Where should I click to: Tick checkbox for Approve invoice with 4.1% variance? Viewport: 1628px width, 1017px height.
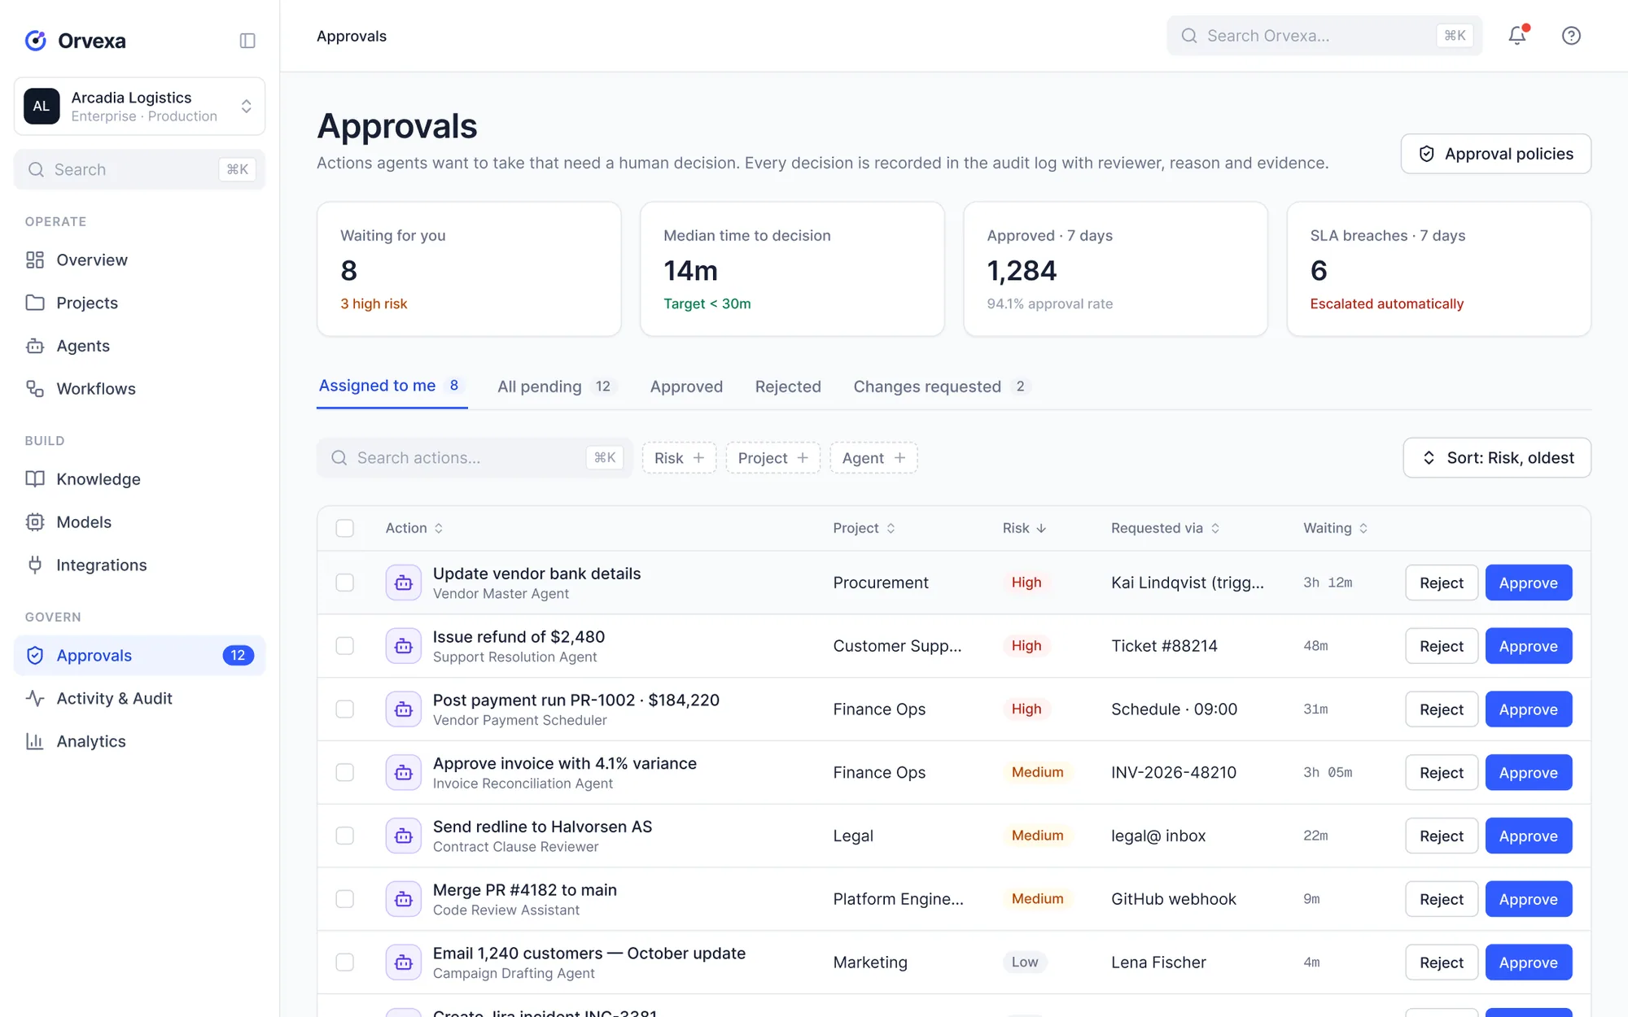(x=345, y=772)
